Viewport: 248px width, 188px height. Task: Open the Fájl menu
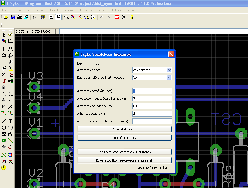point(5,10)
